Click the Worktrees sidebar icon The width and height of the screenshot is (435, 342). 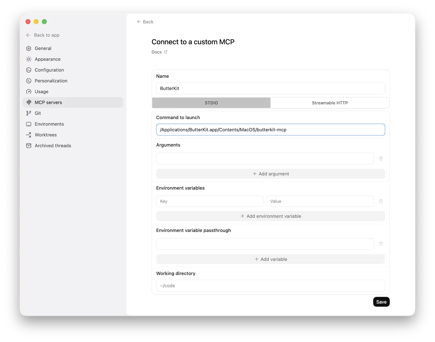[28, 135]
